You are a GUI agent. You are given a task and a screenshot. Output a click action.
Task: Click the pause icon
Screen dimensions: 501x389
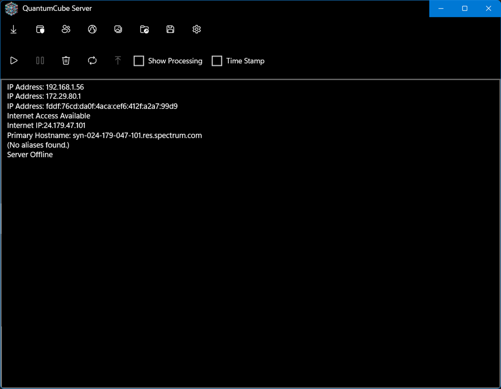coord(40,60)
